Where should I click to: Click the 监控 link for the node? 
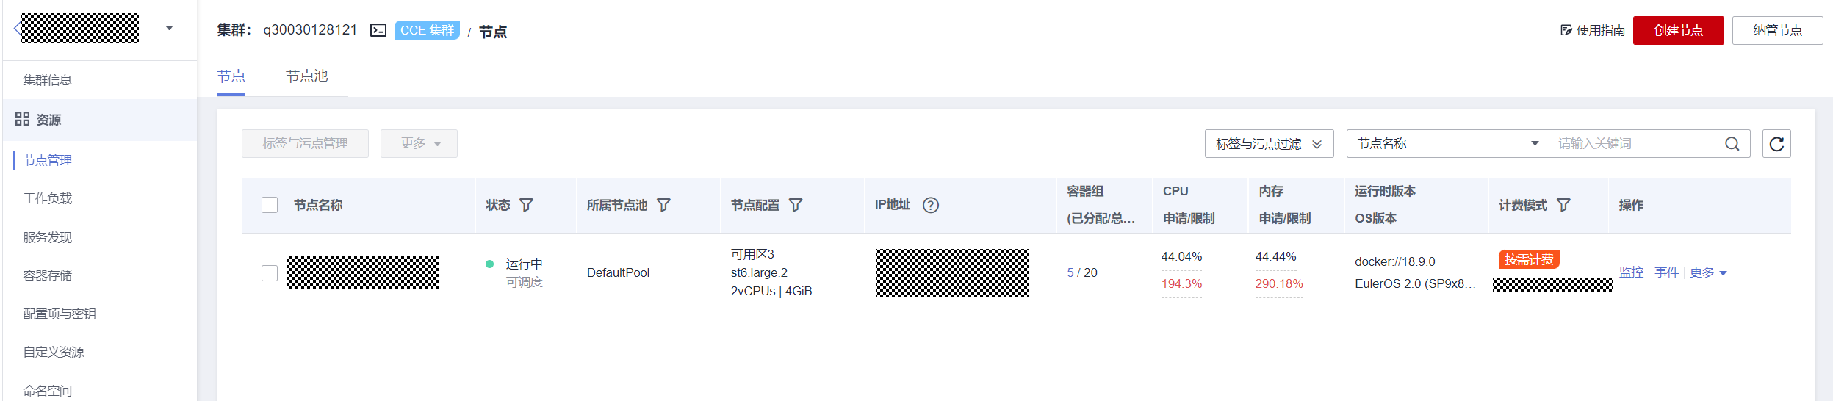(1631, 272)
